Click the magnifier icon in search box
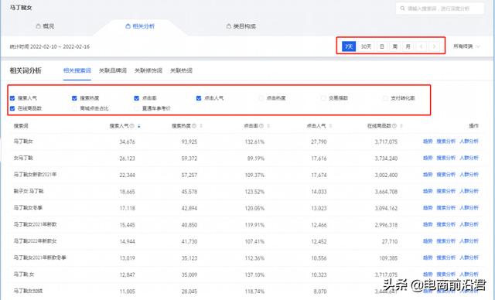Image resolution: width=495 pixels, height=300 pixels. pos(402,9)
